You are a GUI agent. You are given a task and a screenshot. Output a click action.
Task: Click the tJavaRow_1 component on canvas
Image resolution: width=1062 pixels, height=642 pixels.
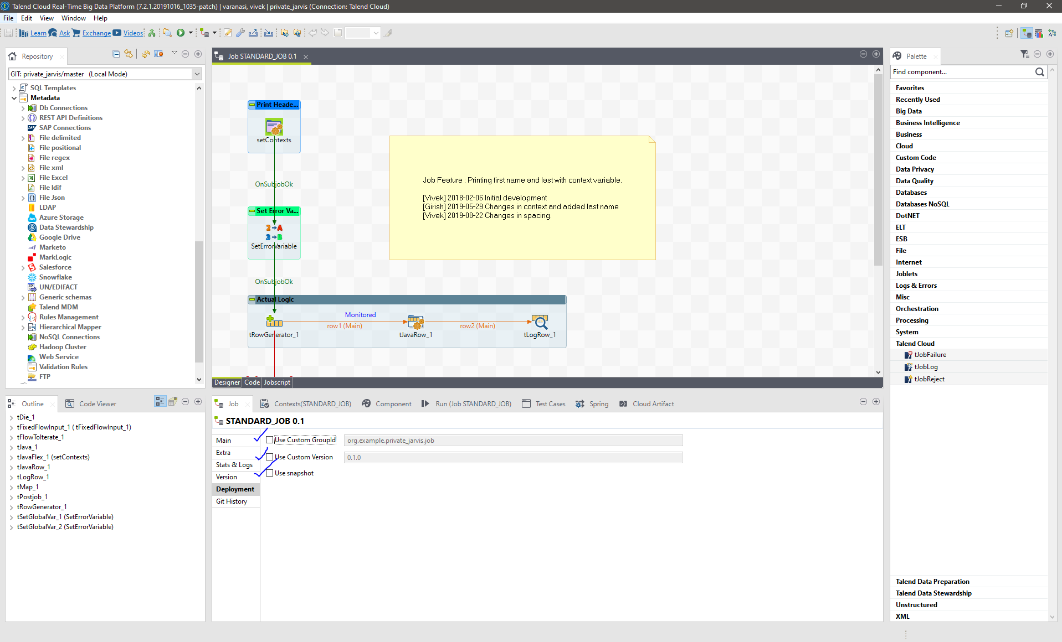[415, 322]
